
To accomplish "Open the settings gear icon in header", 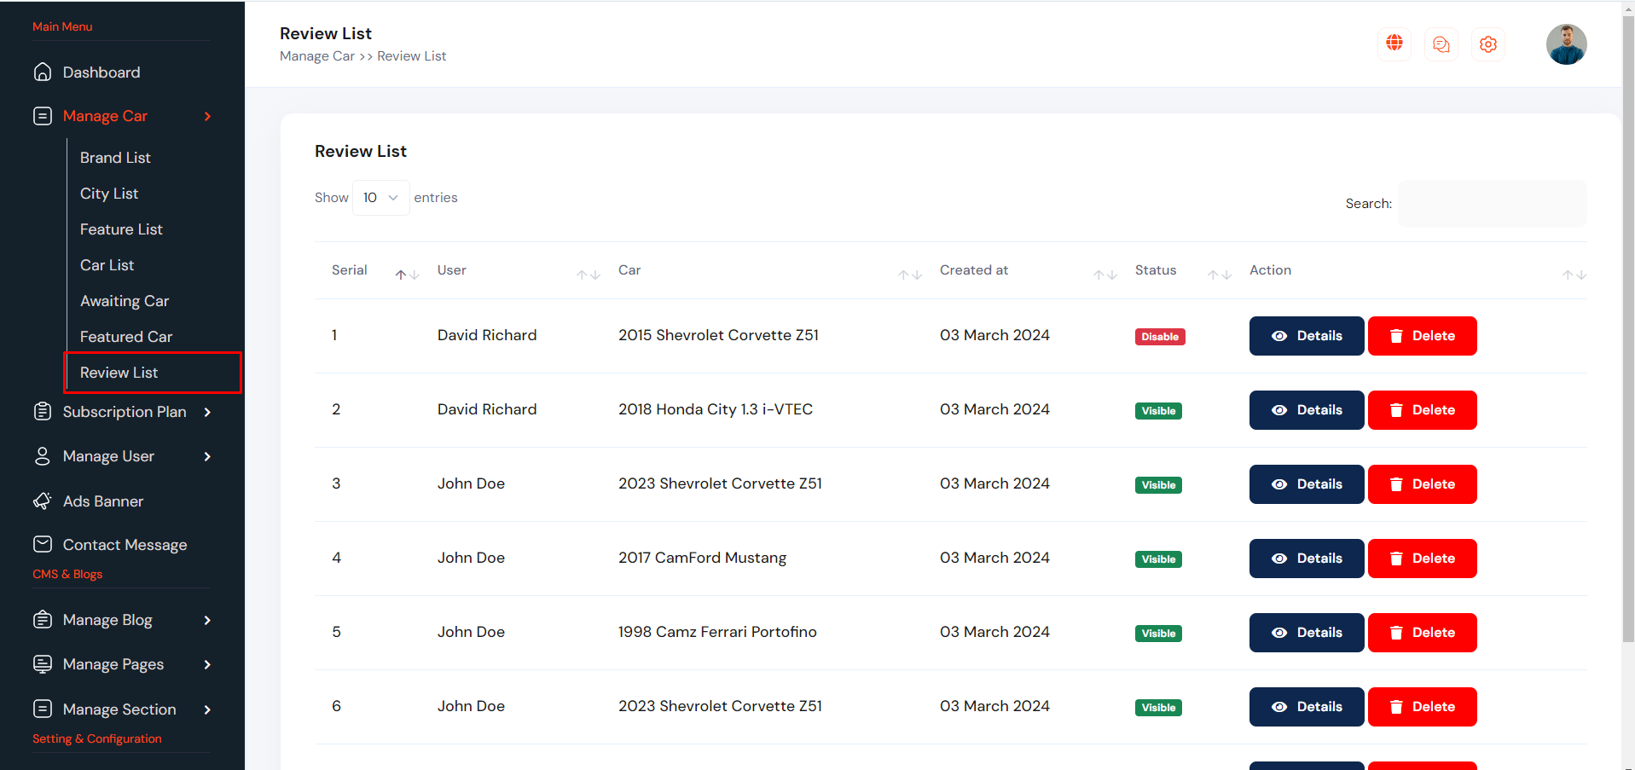I will point(1488,44).
